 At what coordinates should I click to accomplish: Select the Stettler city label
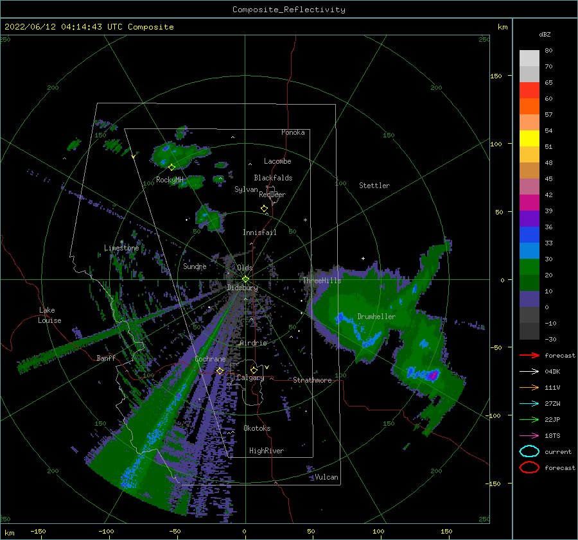click(x=374, y=186)
